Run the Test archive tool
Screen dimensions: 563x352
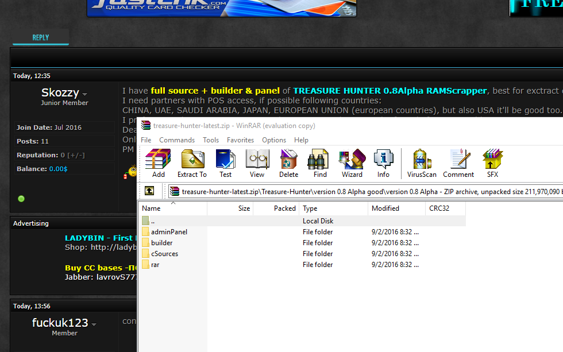coord(225,163)
